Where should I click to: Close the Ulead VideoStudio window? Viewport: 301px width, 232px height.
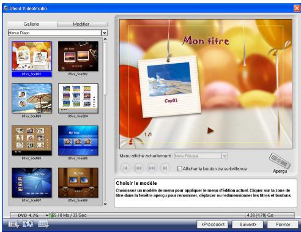click(x=297, y=9)
